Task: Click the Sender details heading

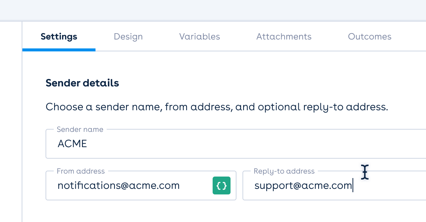Action: pos(82,83)
